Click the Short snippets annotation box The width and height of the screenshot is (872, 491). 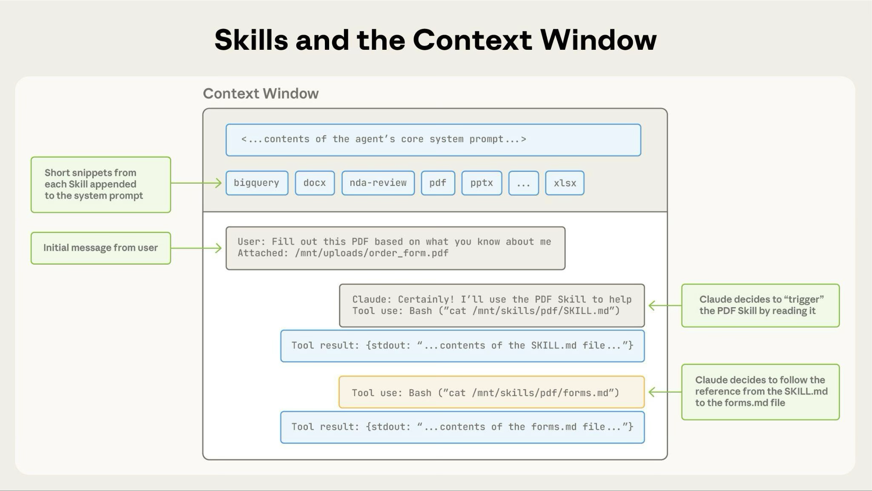(x=100, y=184)
